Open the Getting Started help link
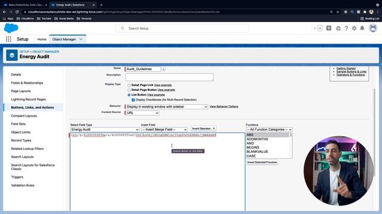The image size is (382, 214). pos(346,68)
